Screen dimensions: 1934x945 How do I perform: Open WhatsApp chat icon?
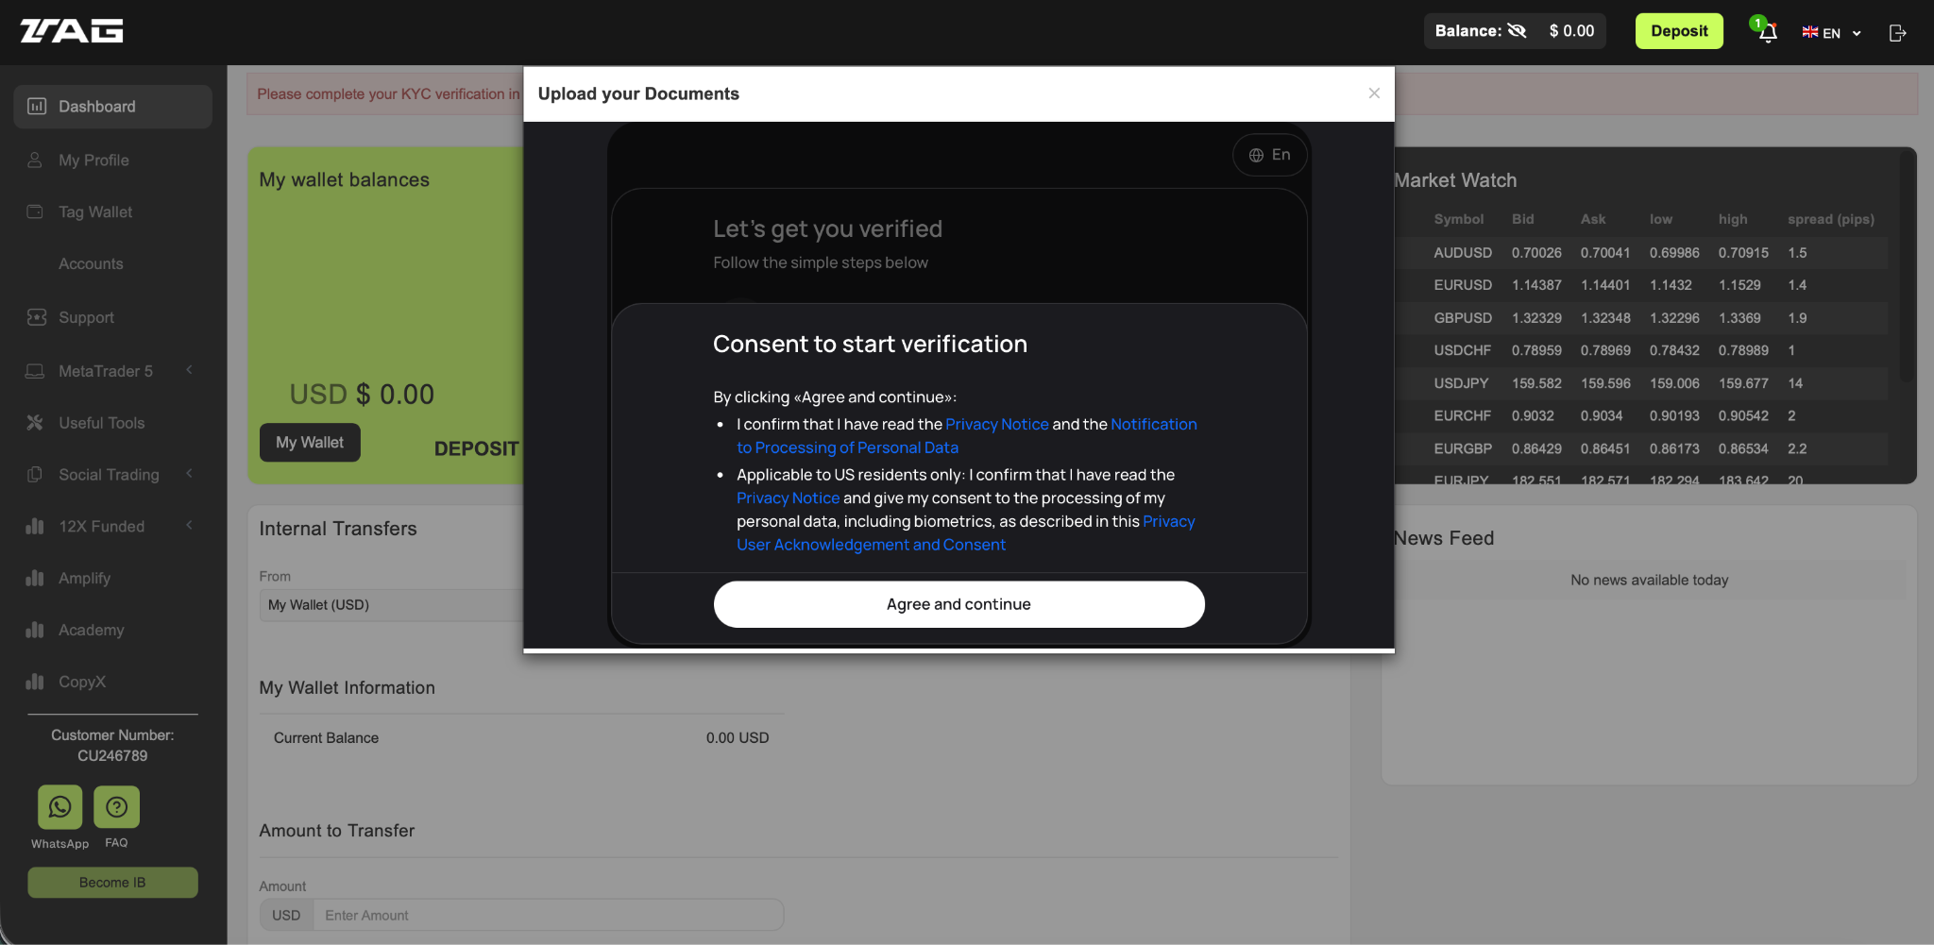[59, 807]
